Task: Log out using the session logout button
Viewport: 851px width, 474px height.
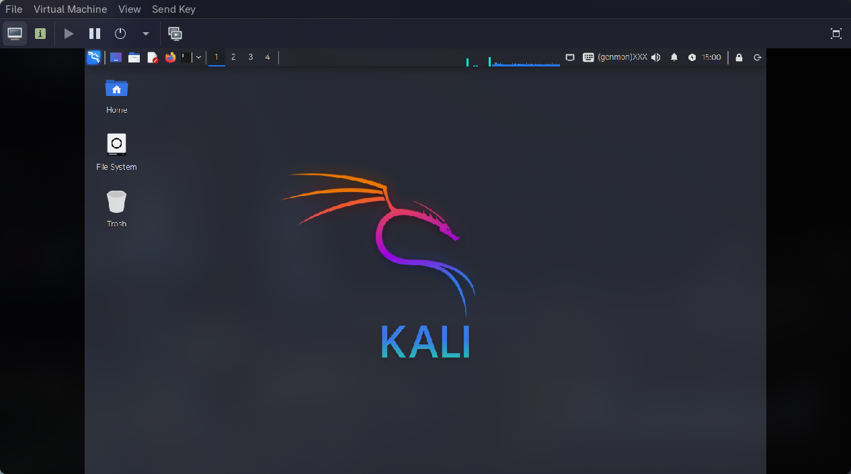Action: click(x=757, y=57)
